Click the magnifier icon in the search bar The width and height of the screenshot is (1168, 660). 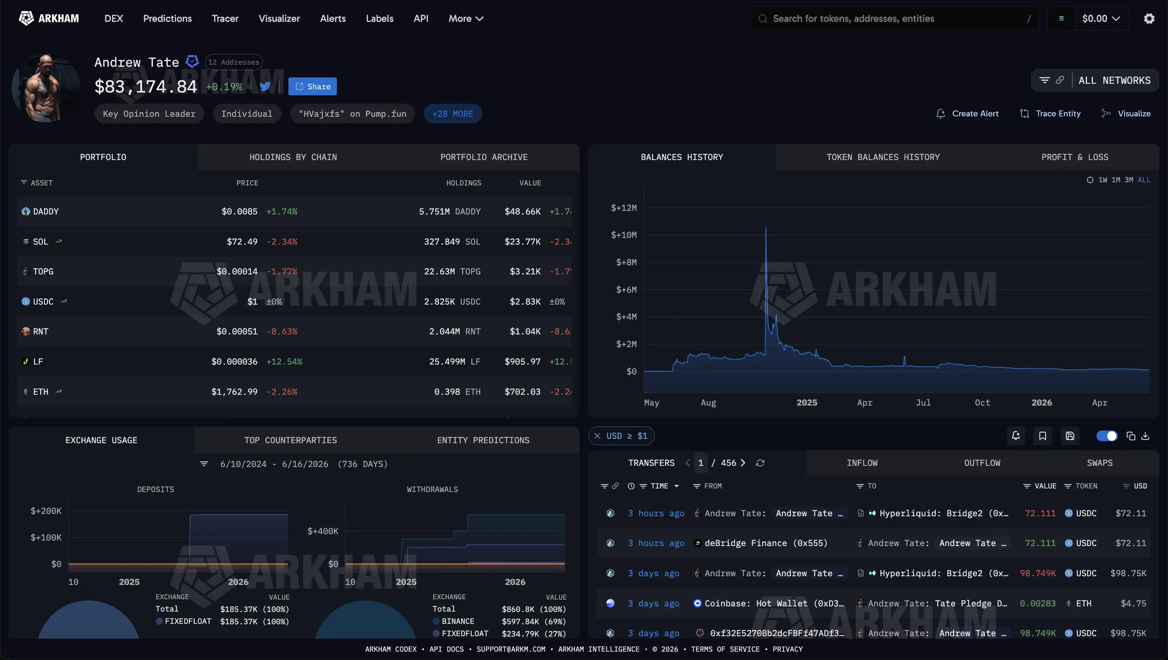click(x=763, y=19)
